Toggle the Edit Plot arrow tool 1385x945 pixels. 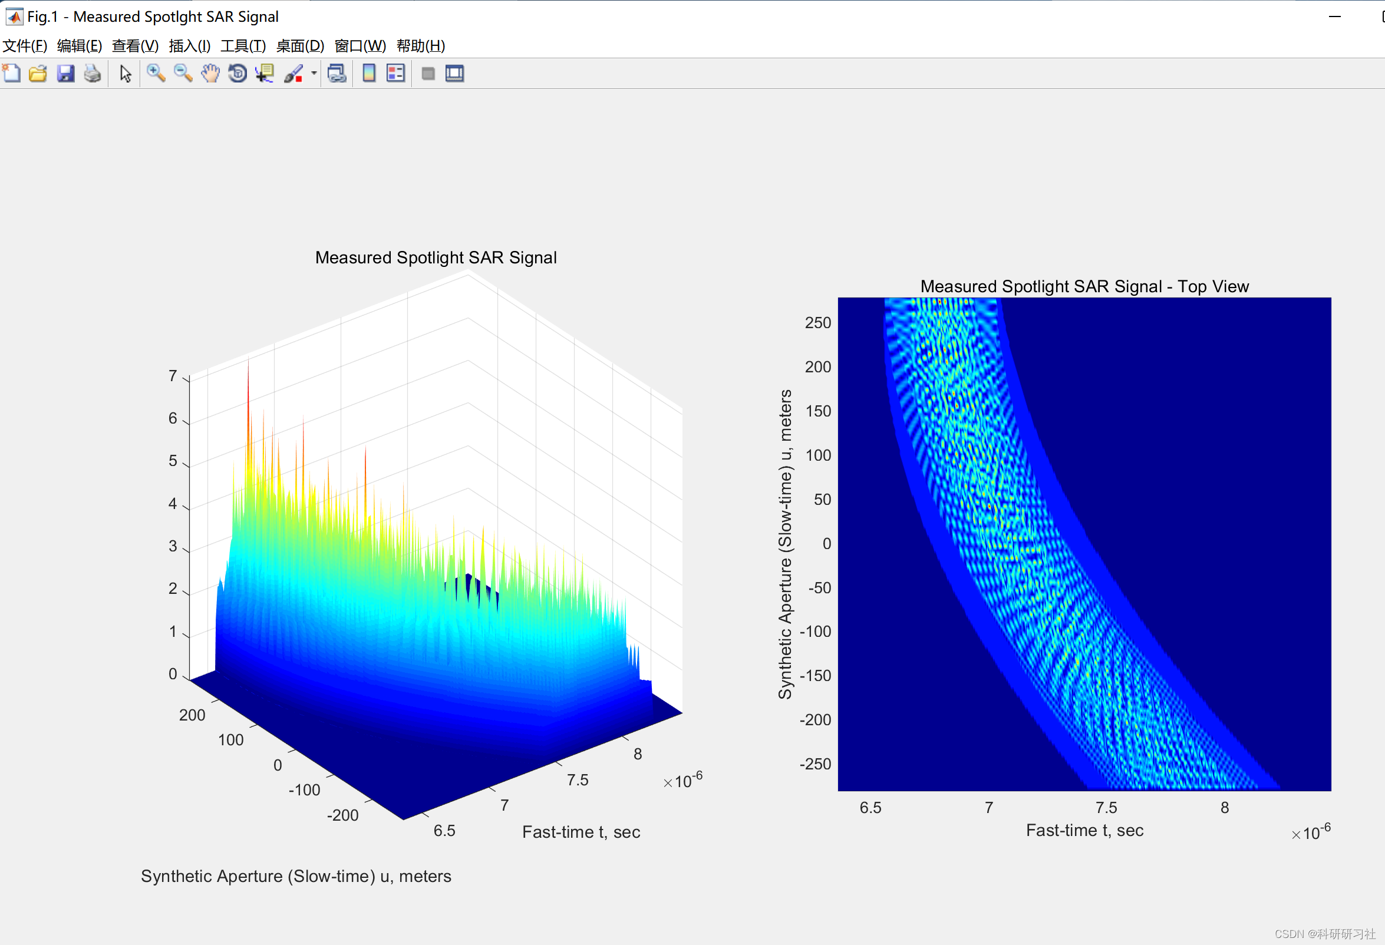(125, 73)
